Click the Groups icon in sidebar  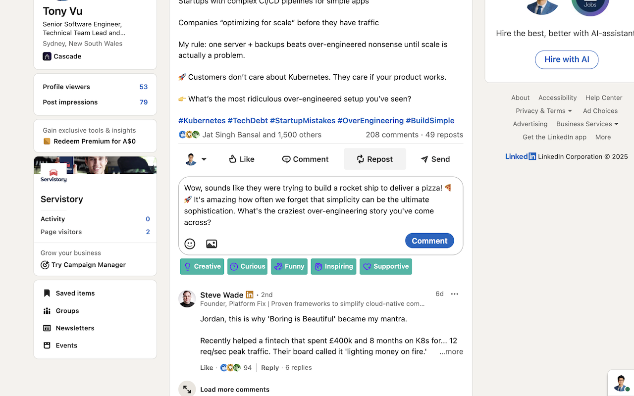(47, 311)
